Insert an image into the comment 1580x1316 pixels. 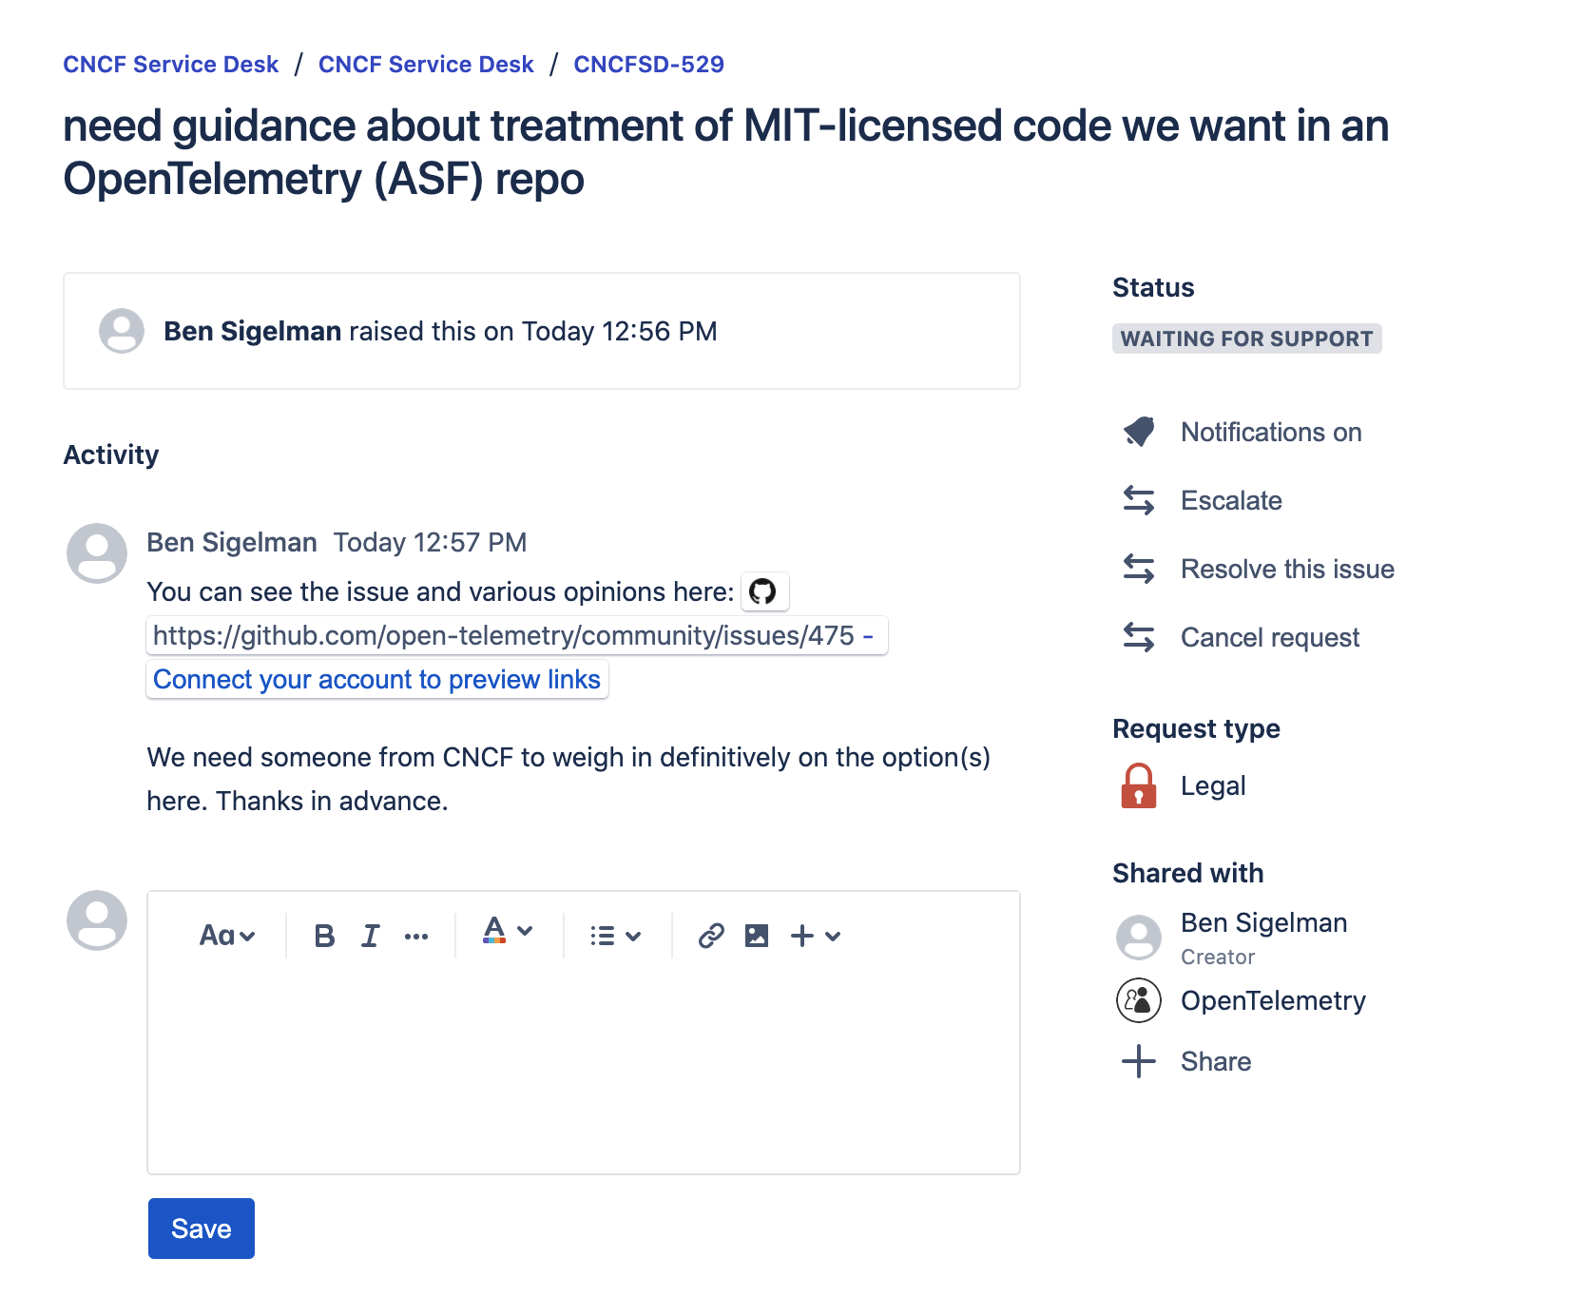[757, 937]
